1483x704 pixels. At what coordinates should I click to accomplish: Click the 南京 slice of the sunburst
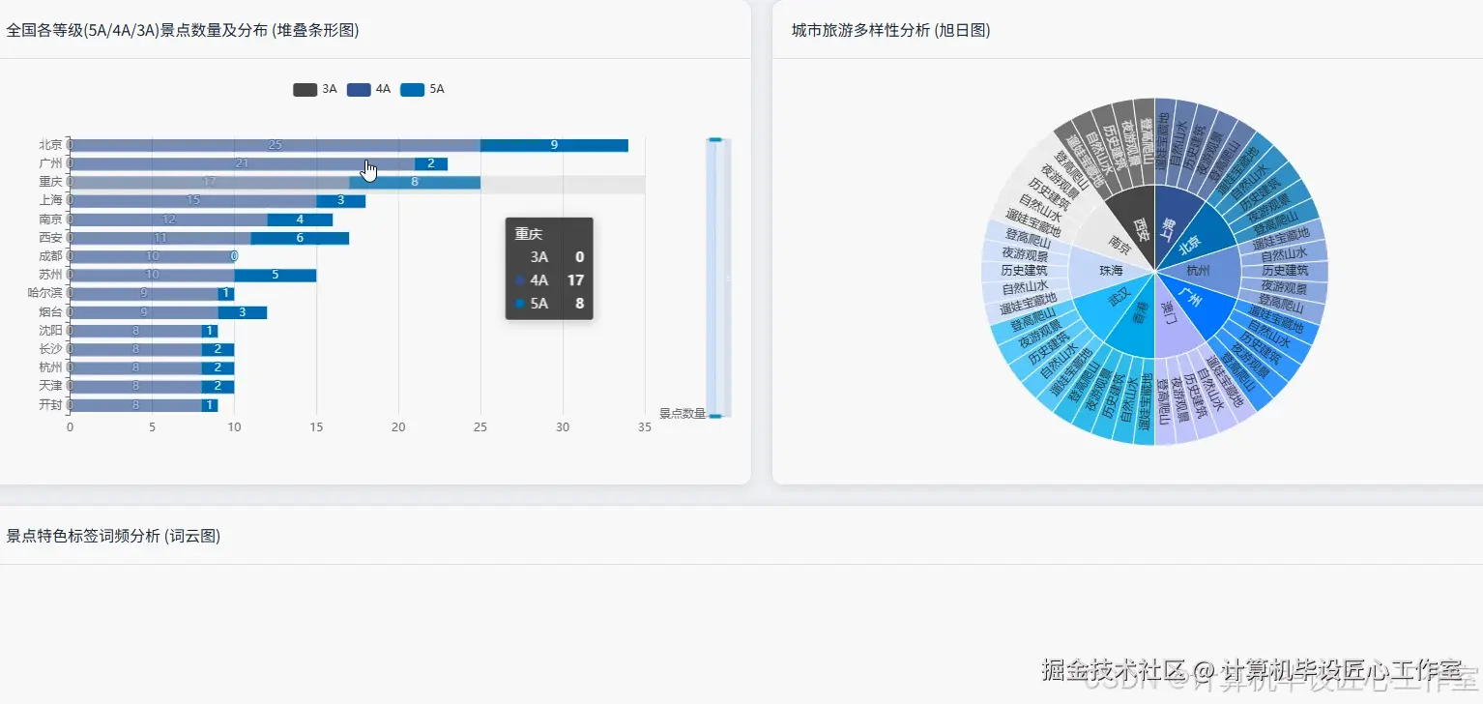point(1120,245)
